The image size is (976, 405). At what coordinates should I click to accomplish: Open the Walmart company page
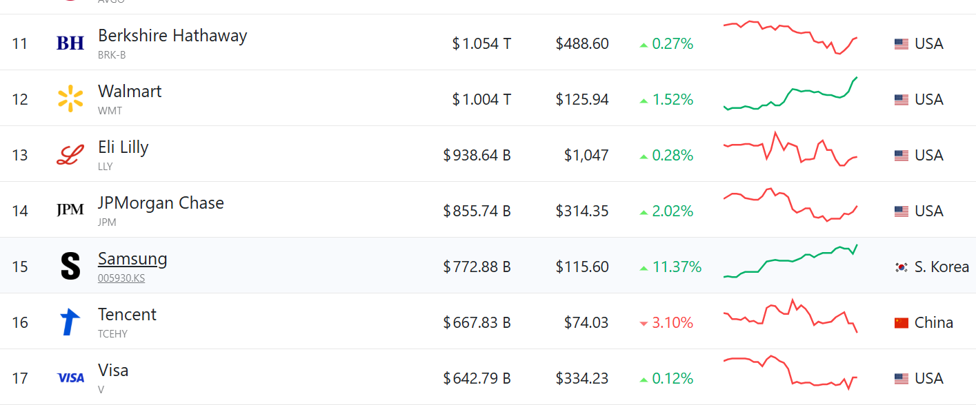[x=130, y=92]
